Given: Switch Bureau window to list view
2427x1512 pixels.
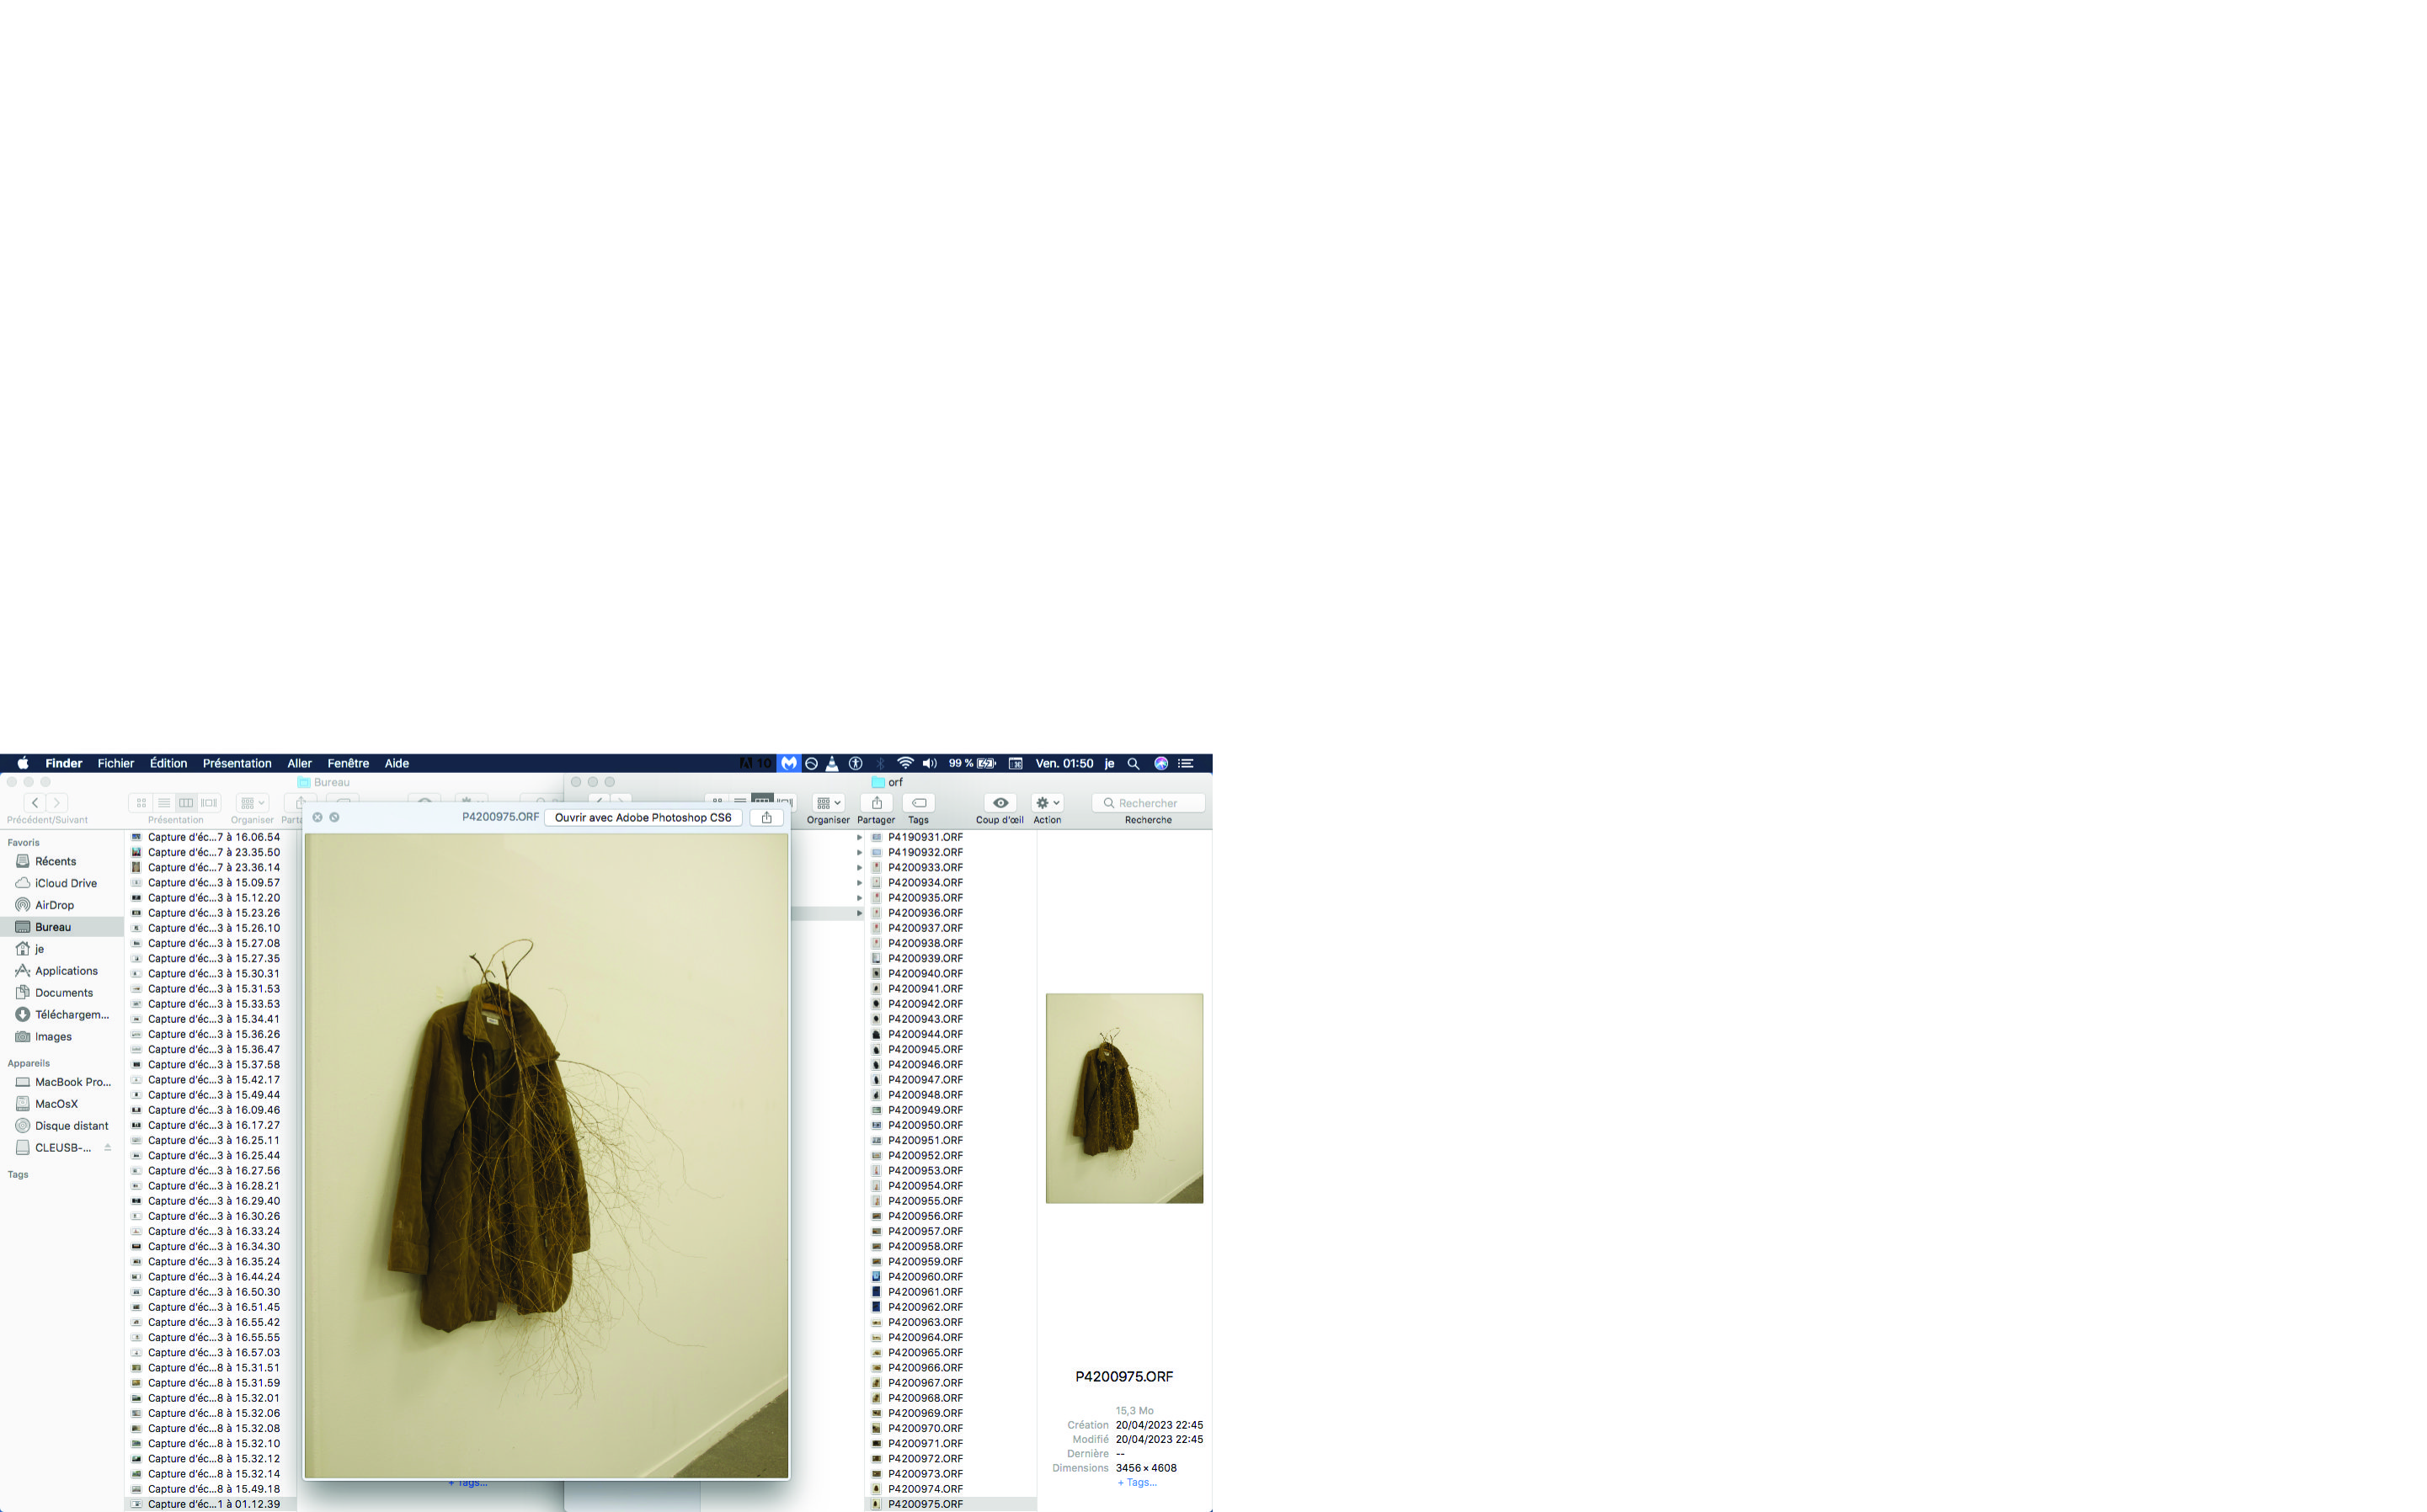Looking at the screenshot, I should pyautogui.click(x=164, y=803).
